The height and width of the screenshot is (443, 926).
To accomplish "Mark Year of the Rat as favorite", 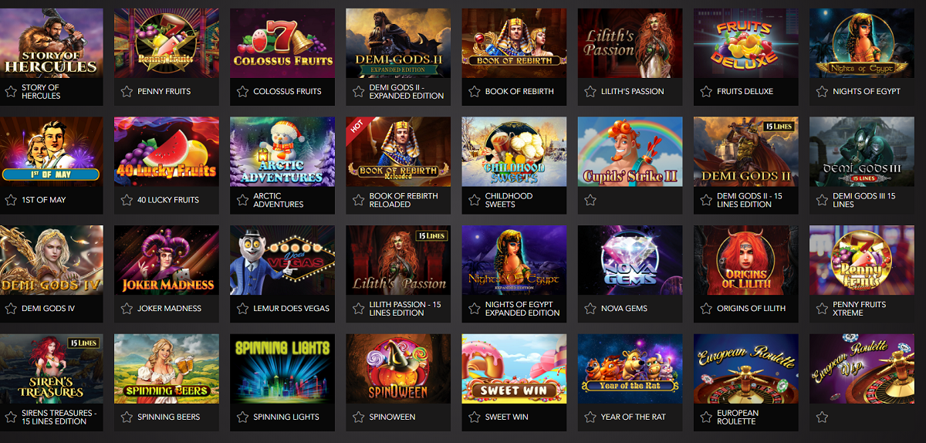I will (x=590, y=417).
